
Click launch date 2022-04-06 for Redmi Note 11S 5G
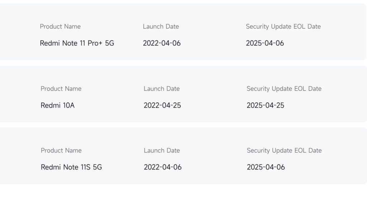163,167
